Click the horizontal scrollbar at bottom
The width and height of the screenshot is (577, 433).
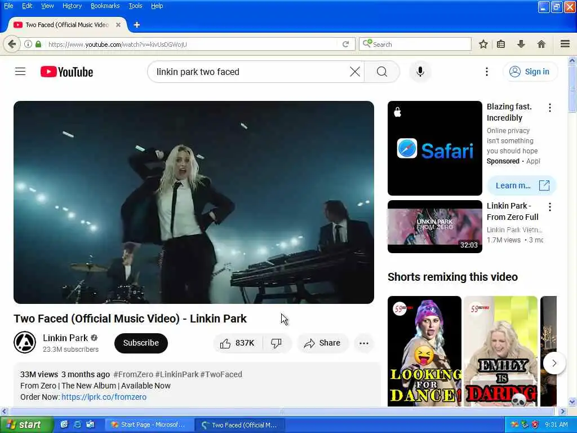point(282,411)
